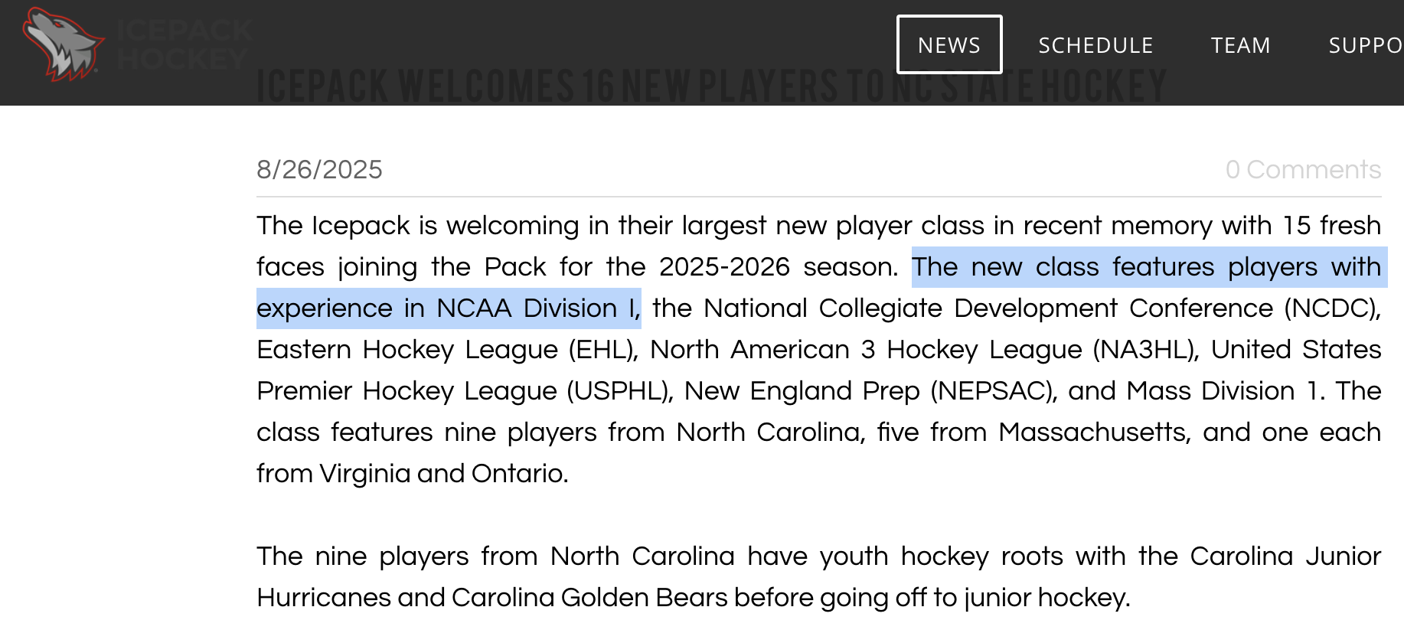
Task: Select the partially visible SUPPORT menu item
Action: 1366,45
